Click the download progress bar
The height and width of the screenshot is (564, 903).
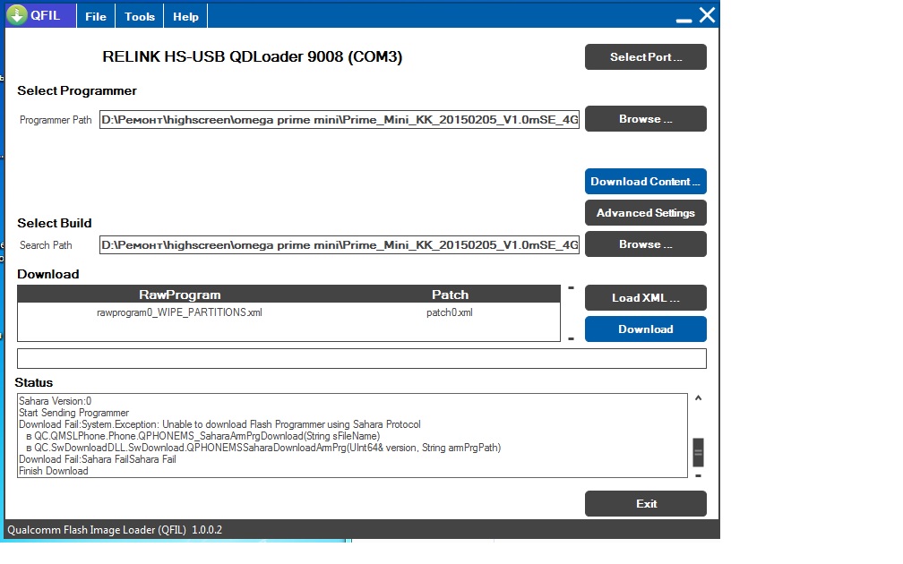click(362, 358)
